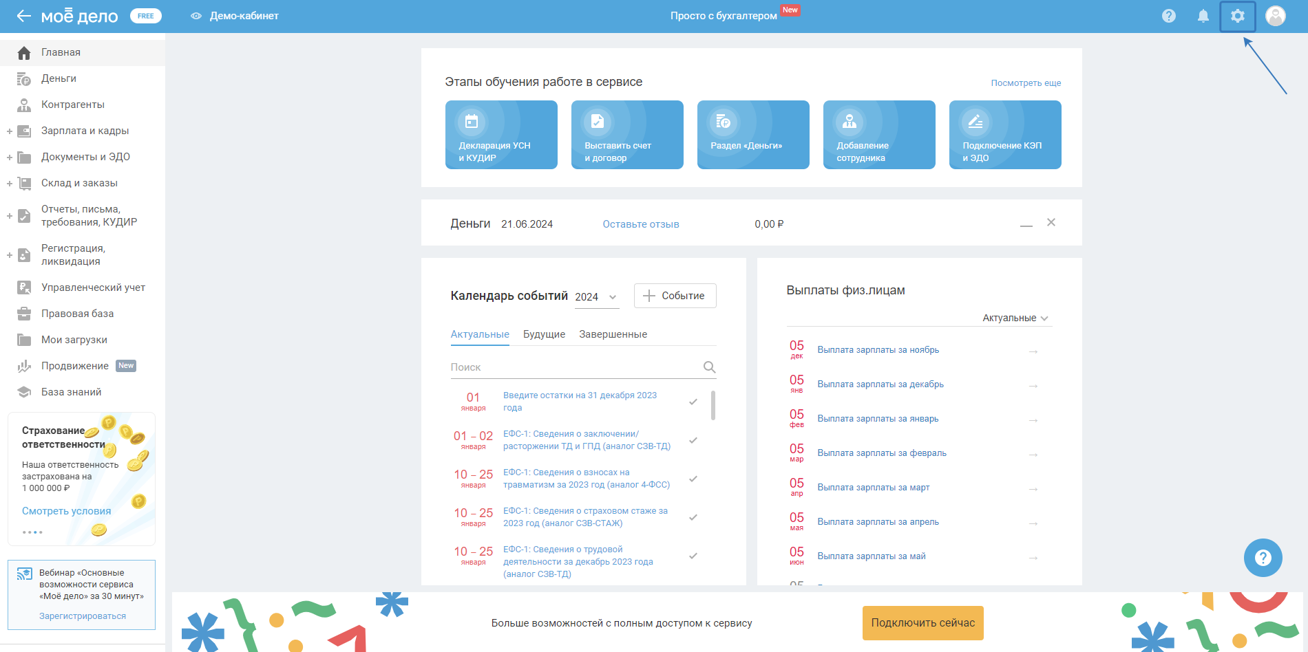Open Выплата зарплаты за декабрь link
1308x652 pixels.
pyautogui.click(x=880, y=384)
